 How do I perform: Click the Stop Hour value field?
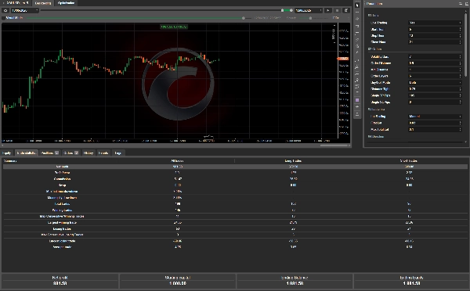(x=433, y=36)
